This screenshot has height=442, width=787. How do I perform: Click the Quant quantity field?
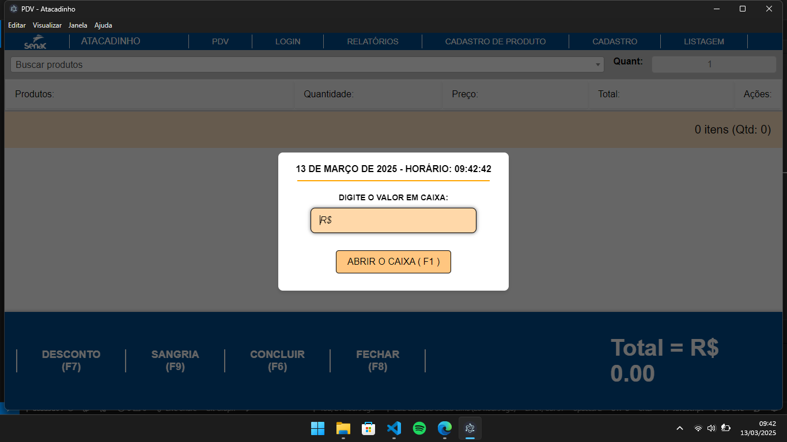[x=709, y=64]
